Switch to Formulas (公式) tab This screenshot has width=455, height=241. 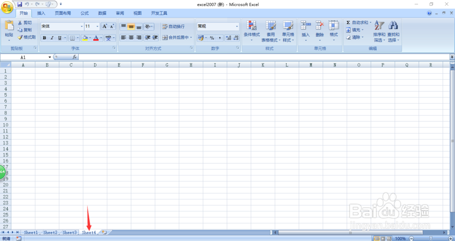coord(85,13)
